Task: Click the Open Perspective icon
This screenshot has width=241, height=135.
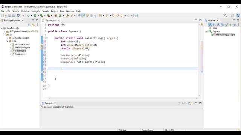Action: pyautogui.click(x=232, y=16)
